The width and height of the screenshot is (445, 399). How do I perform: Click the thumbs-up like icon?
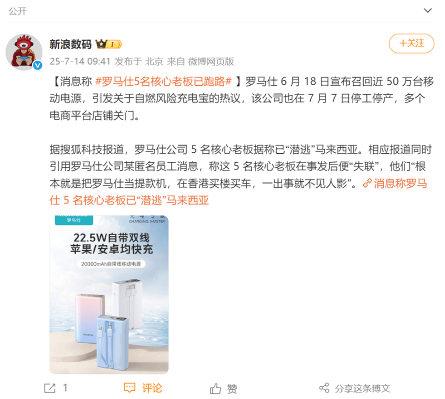coord(215,388)
